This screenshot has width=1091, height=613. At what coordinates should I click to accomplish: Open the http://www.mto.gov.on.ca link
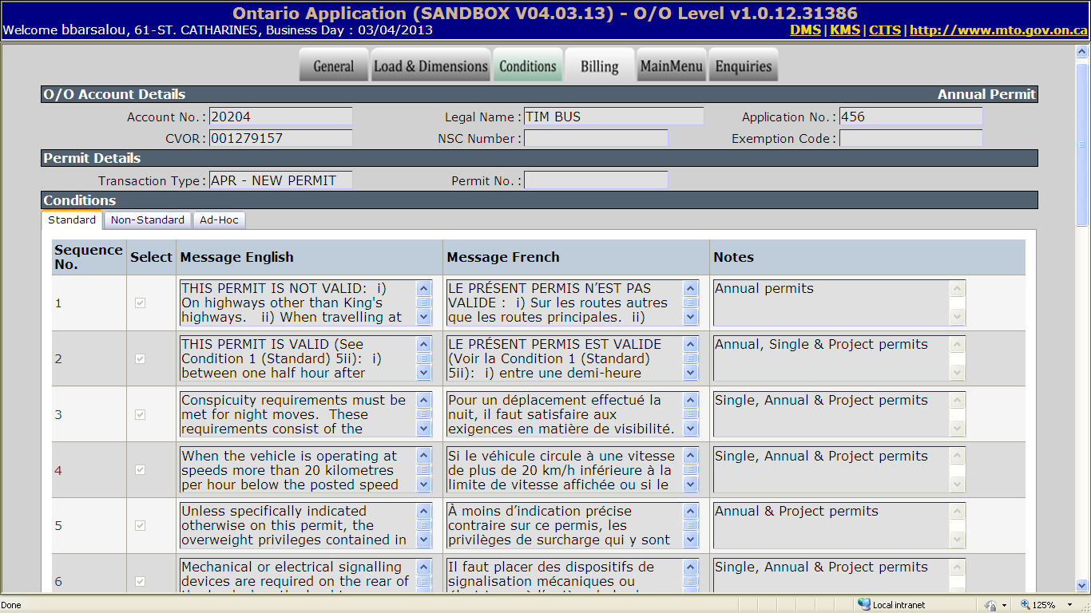coord(998,30)
